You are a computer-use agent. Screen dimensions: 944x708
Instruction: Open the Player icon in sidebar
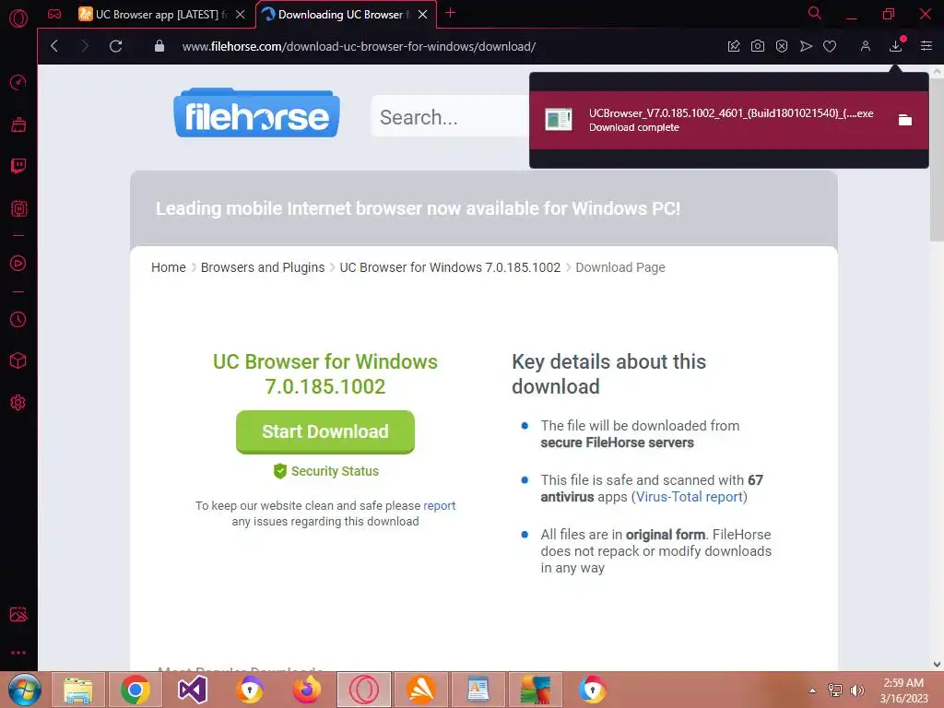18,263
